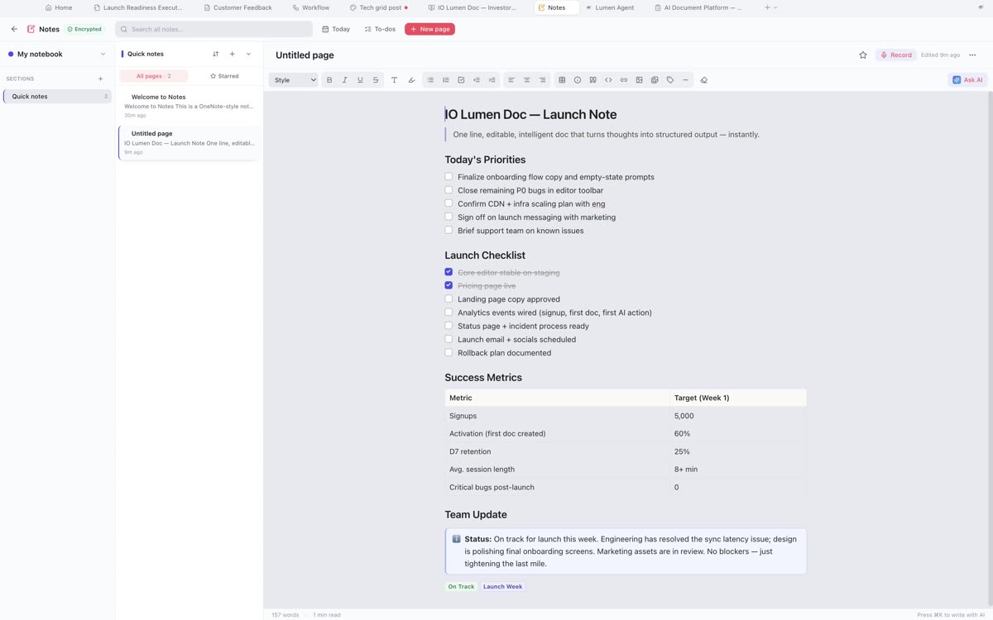Insert a bulleted list
The height and width of the screenshot is (620, 993).
pyautogui.click(x=430, y=80)
